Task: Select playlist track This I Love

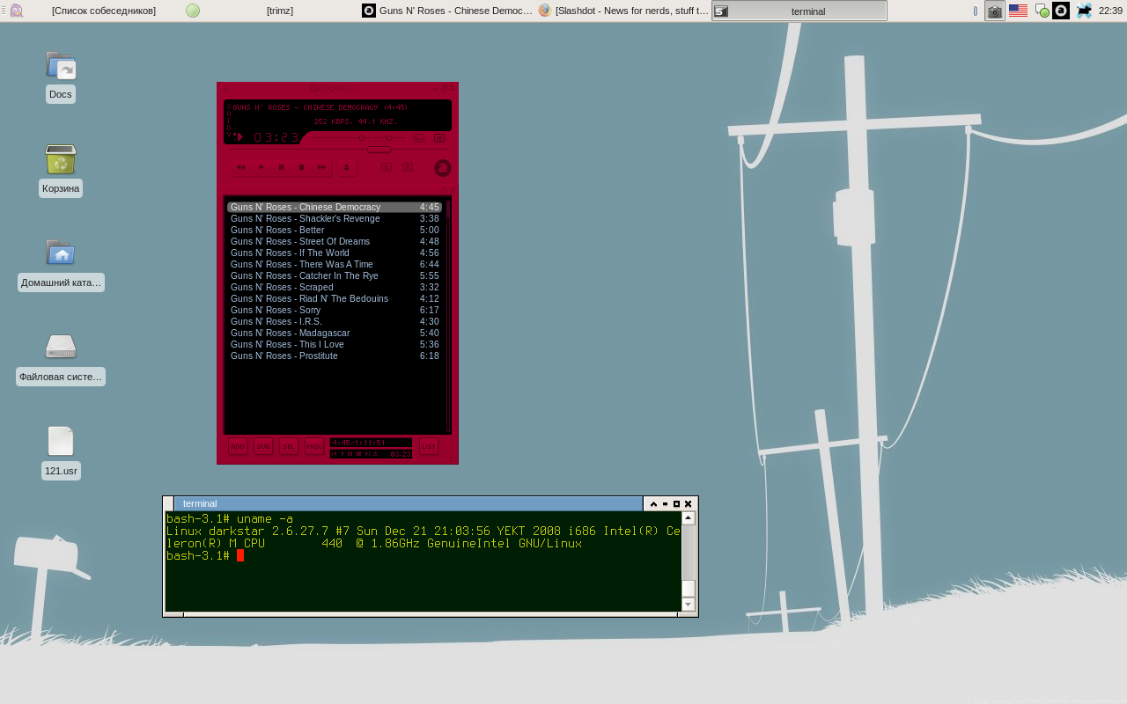Action: tap(335, 345)
